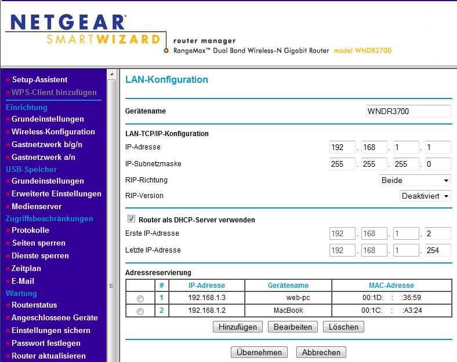Viewport: 457px width, 362px height.
Task: Click last octet of Letzte IP-Adresse
Action: (438, 250)
